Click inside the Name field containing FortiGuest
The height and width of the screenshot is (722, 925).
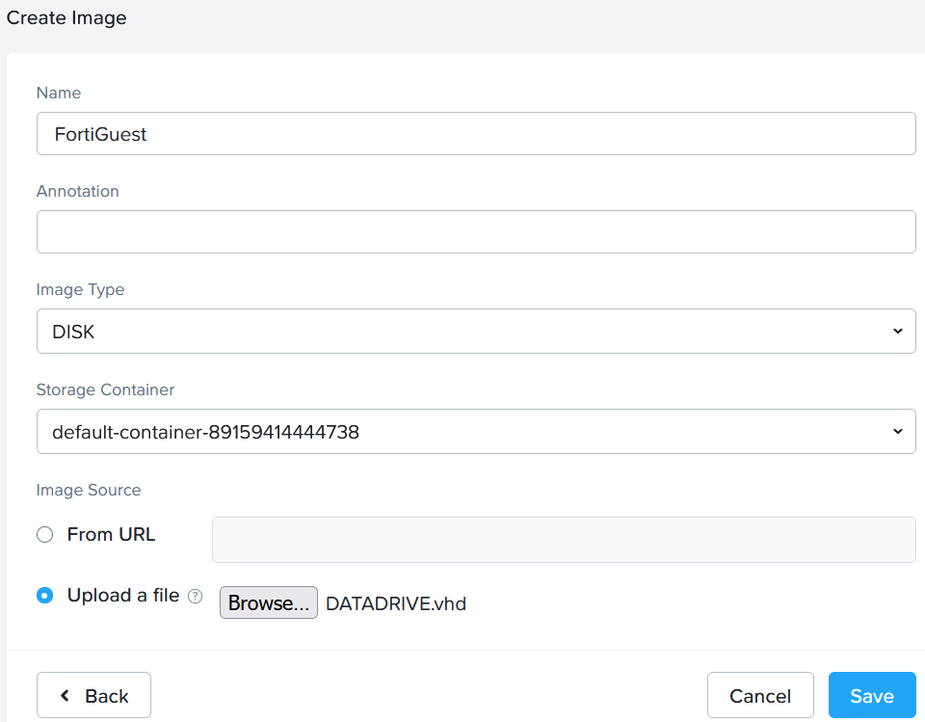[476, 133]
